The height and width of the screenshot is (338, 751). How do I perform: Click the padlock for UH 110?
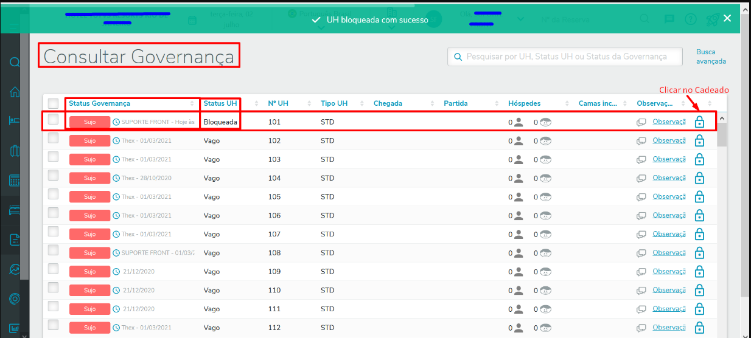(x=699, y=291)
